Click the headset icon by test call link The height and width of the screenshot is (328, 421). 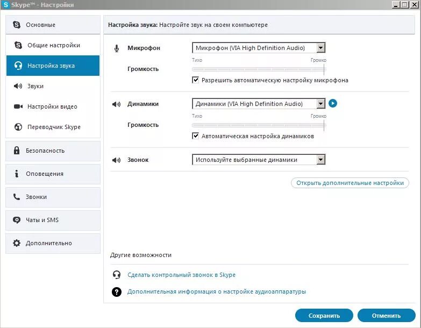(x=117, y=275)
